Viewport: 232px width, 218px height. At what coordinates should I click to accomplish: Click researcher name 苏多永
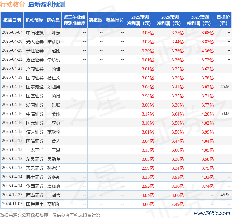tap(54, 177)
